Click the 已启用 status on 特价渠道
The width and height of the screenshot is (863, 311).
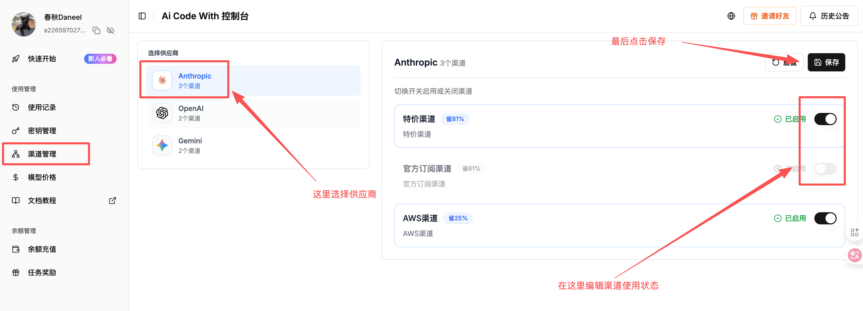(790, 119)
